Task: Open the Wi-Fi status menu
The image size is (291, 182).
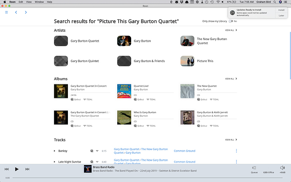Action: (x=218, y=2)
